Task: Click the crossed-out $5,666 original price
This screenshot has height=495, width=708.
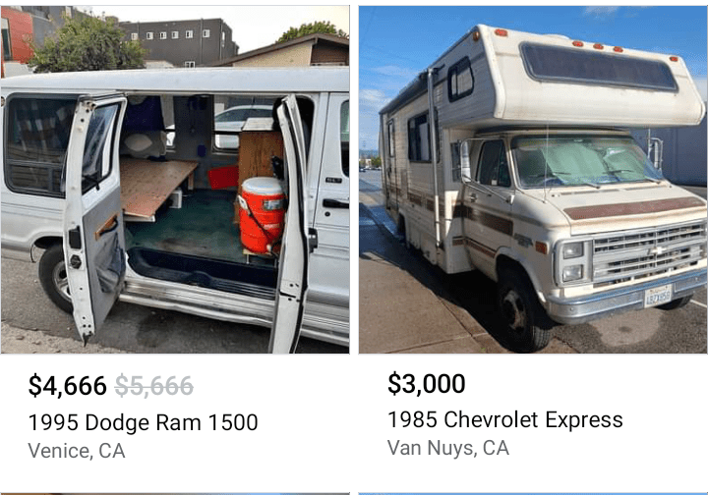Action: [154, 386]
